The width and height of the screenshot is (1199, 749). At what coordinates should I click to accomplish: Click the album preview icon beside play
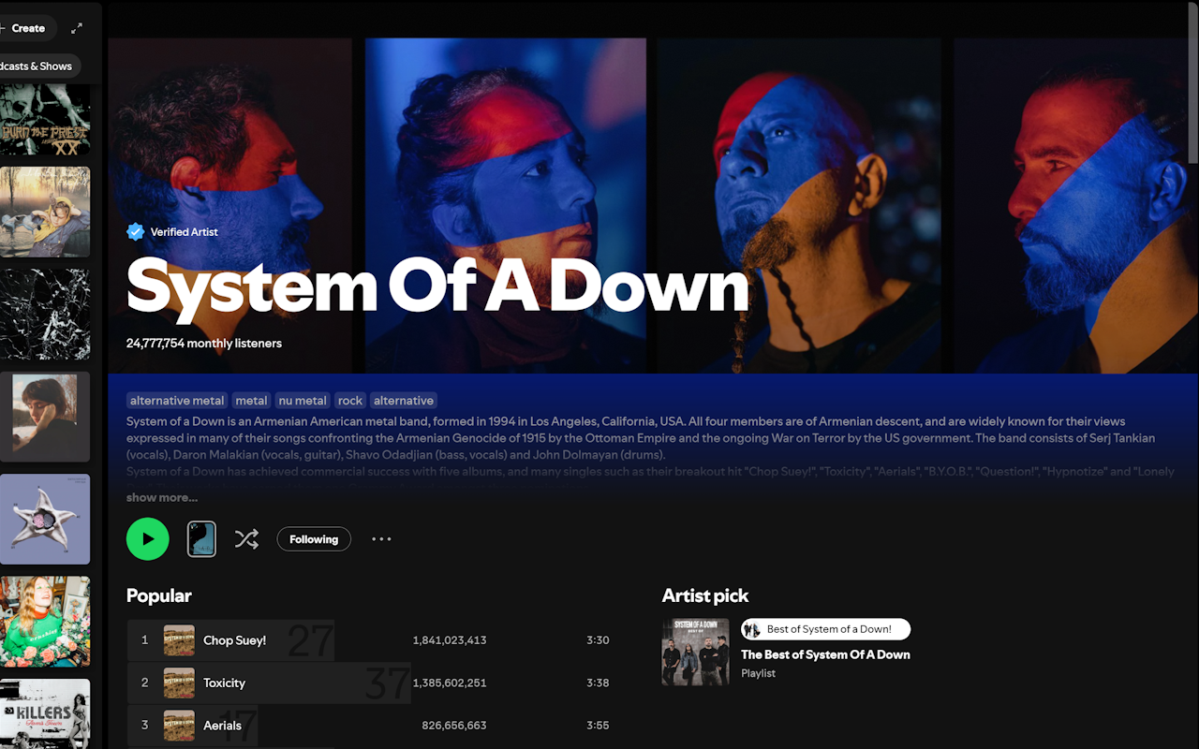pos(201,539)
